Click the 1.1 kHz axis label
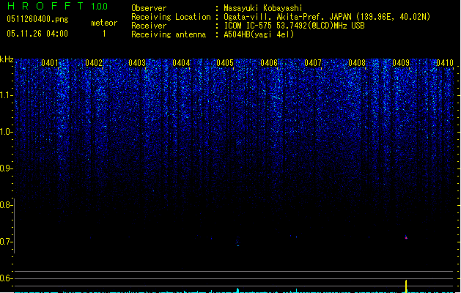 click(6, 95)
